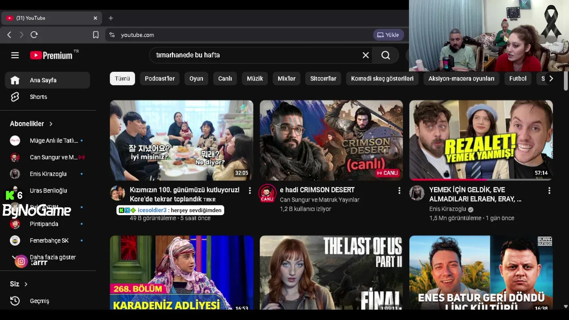
Task: Open the hamburger guide menu
Action: [x=15, y=55]
